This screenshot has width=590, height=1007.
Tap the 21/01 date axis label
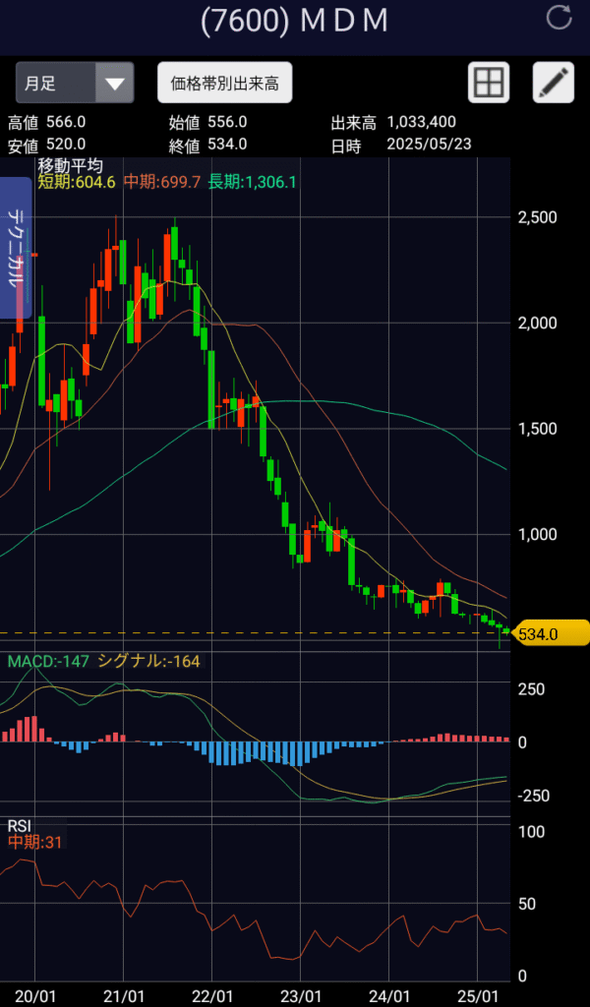pos(123,995)
